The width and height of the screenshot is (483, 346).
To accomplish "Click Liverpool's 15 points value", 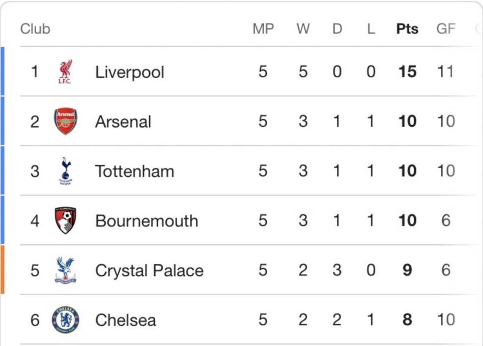I will tap(407, 72).
